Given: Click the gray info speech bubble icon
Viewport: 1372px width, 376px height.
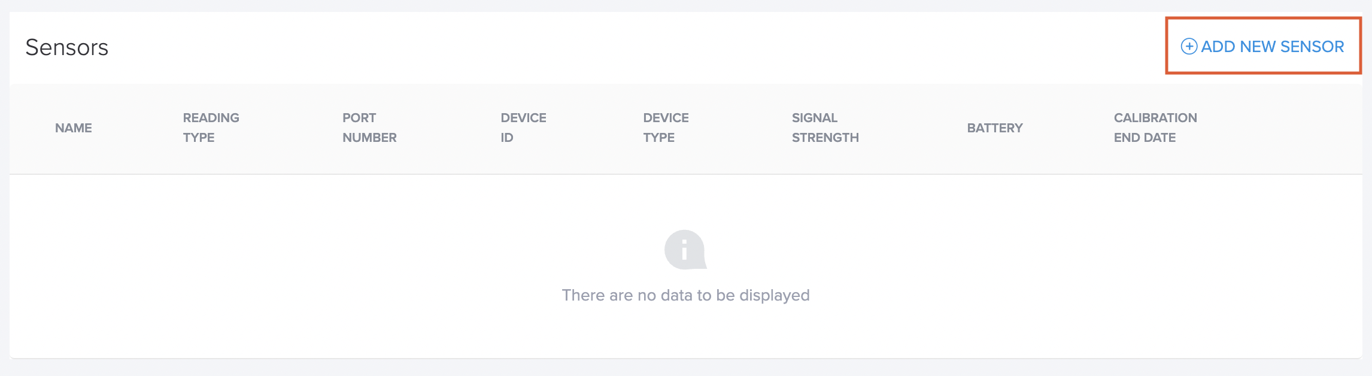Looking at the screenshot, I should tap(685, 250).
